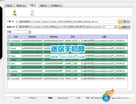This screenshot has width=136, height=104.
Task: Select the preloader row name cell
Action: pos(16,41)
